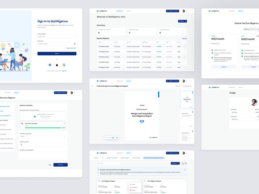Select the Executive Summary page thumbnail
The width and height of the screenshot is (259, 194).
tap(187, 119)
